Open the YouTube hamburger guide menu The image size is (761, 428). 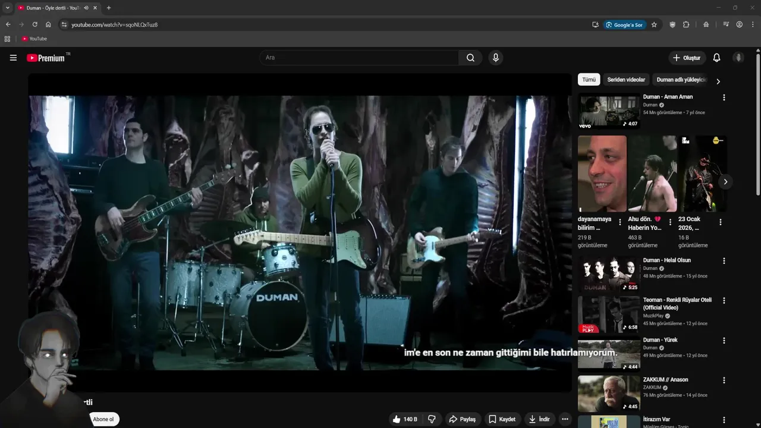pos(13,58)
